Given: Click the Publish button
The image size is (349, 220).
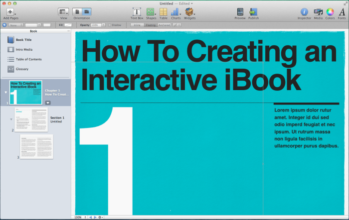Looking at the screenshot, I should click(253, 11).
